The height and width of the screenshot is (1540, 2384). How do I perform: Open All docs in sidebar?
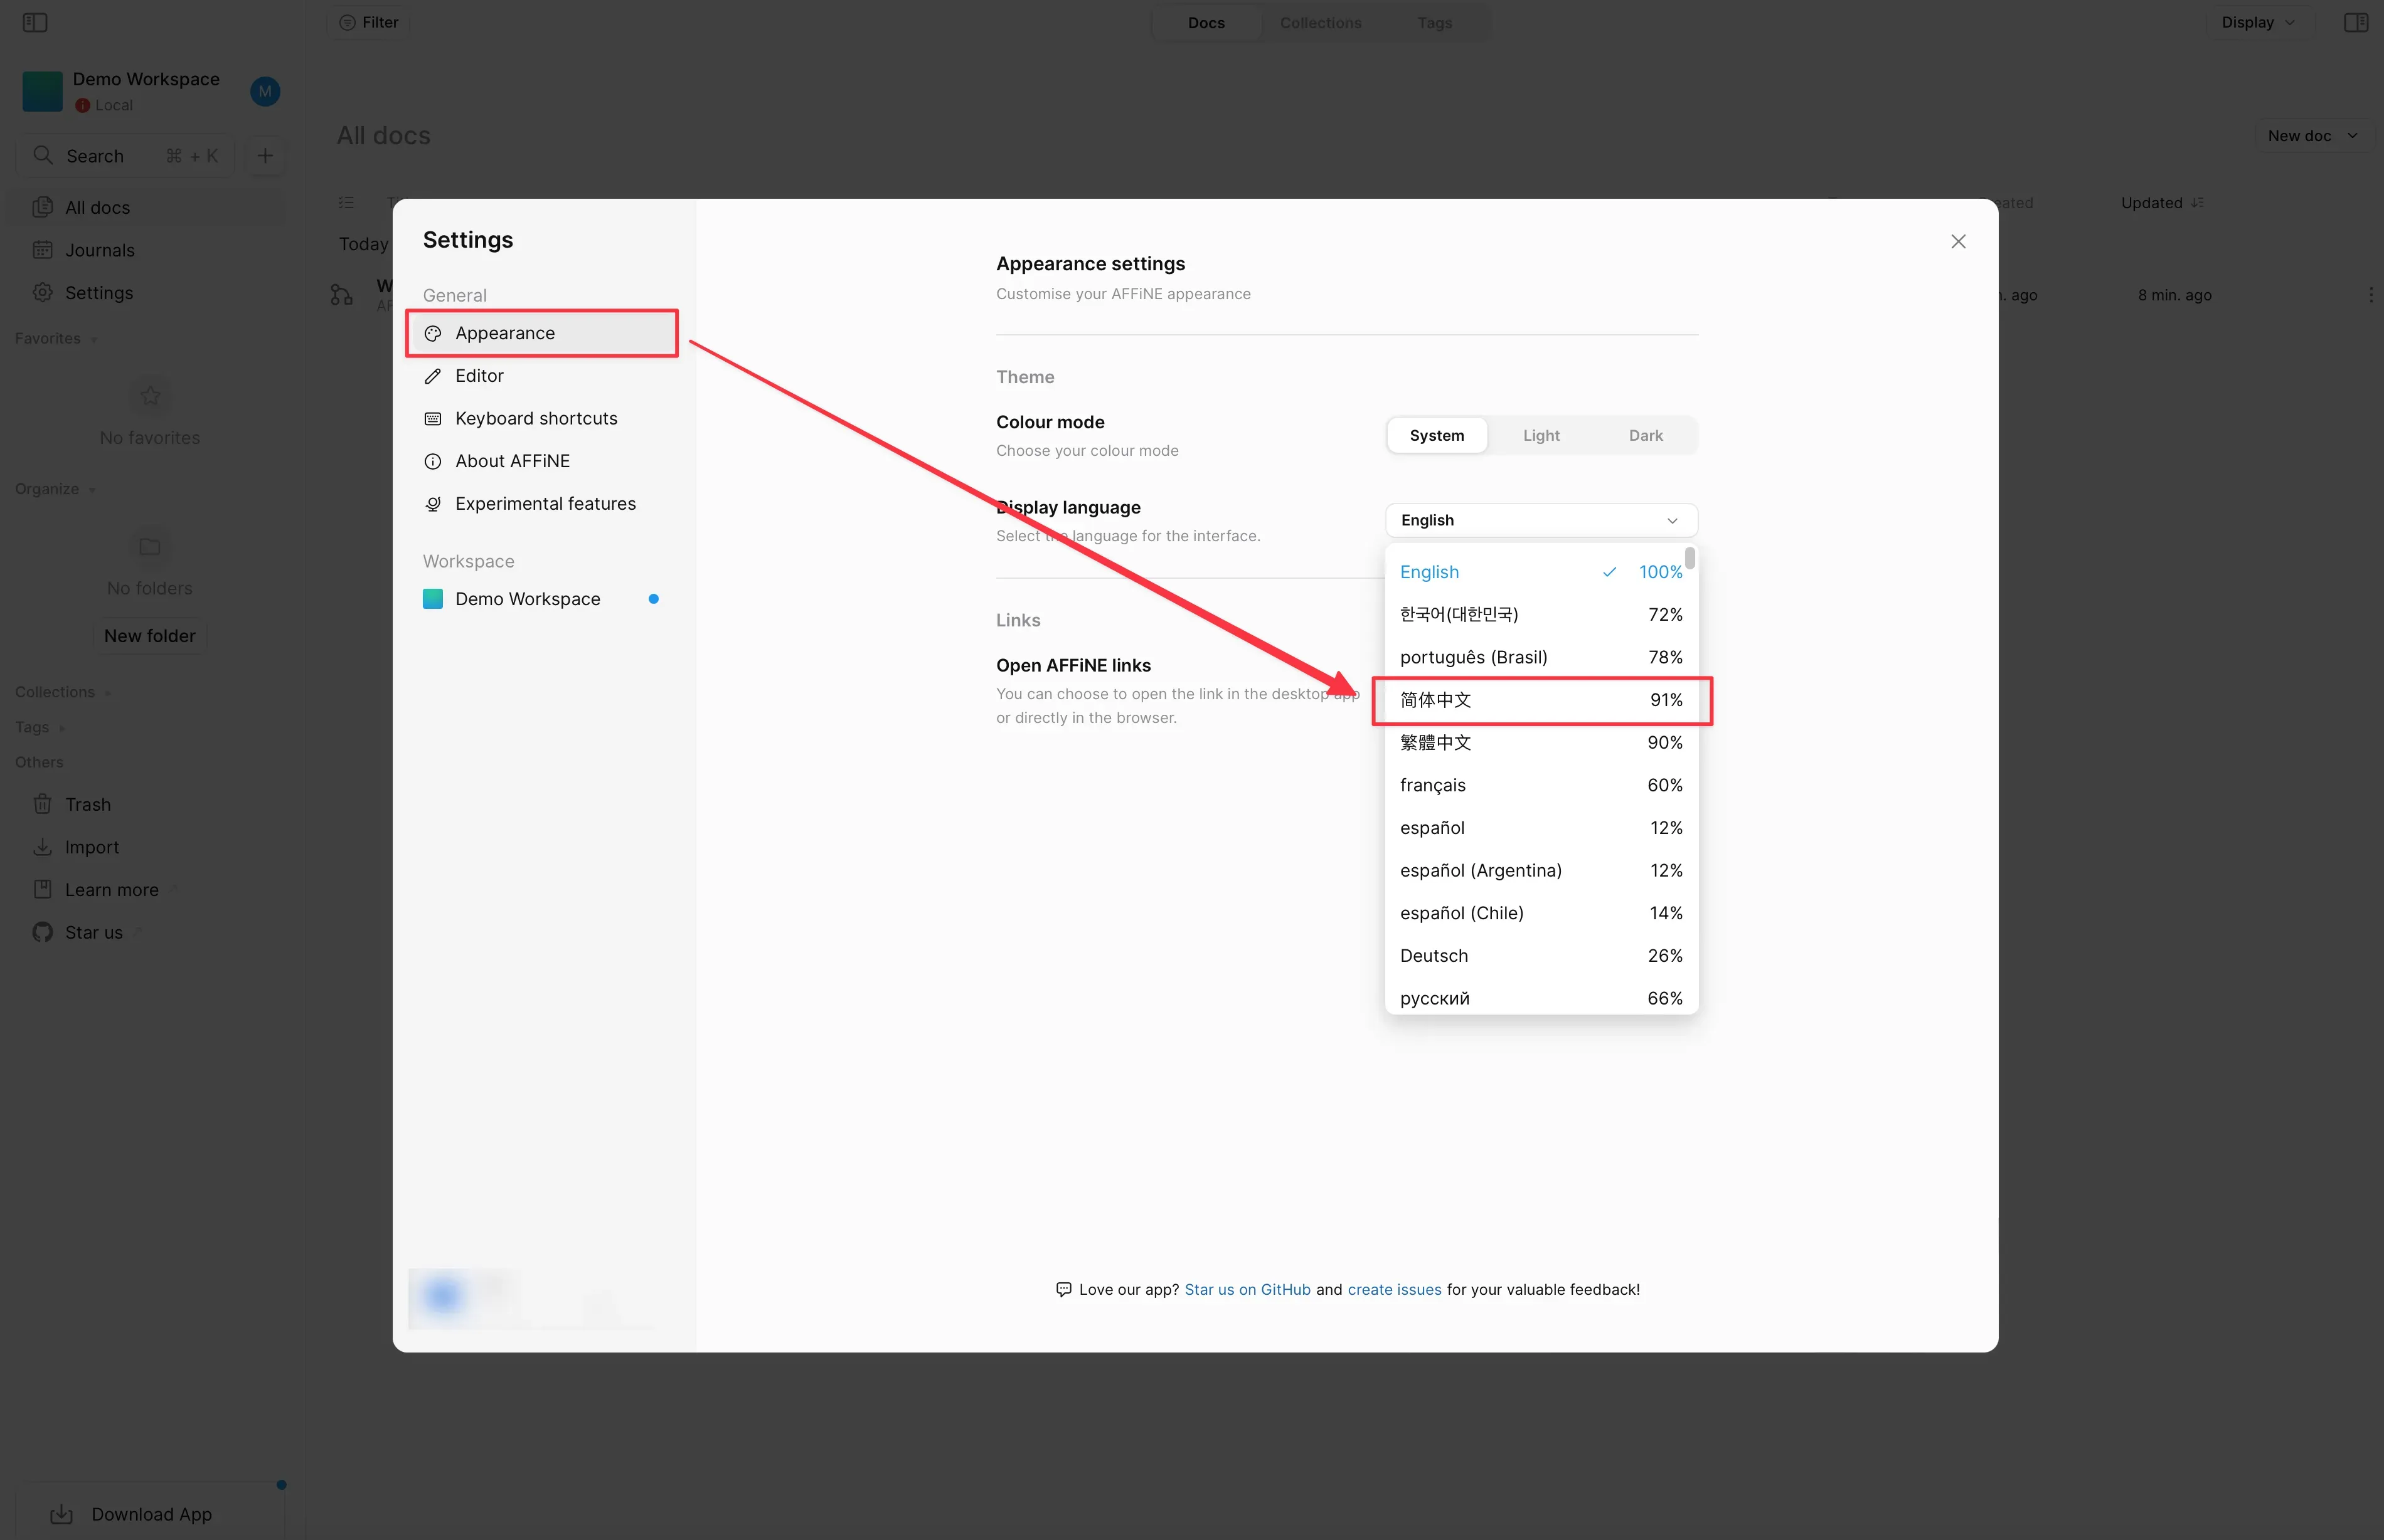[x=146, y=207]
